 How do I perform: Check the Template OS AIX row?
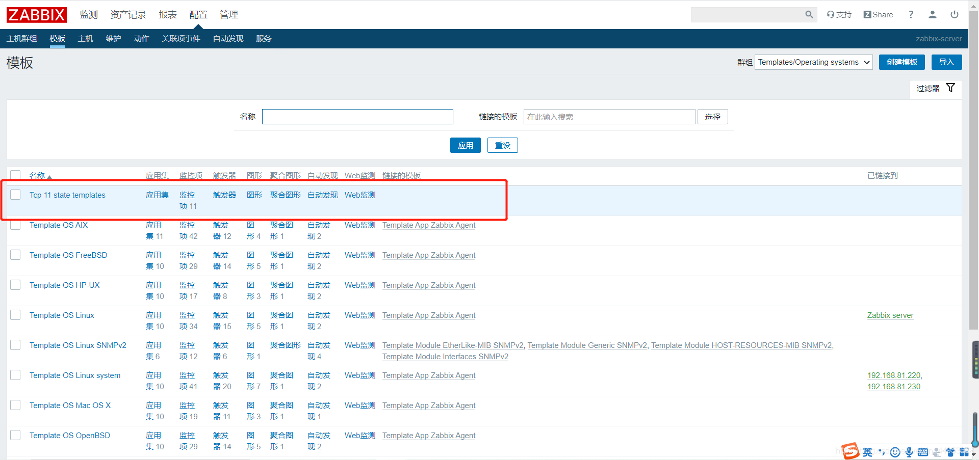pos(15,225)
